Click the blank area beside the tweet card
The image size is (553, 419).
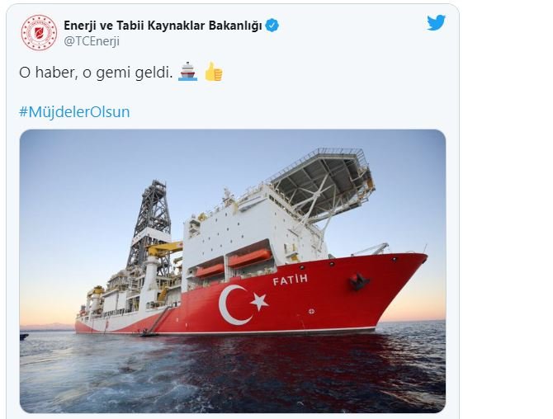pos(506,211)
